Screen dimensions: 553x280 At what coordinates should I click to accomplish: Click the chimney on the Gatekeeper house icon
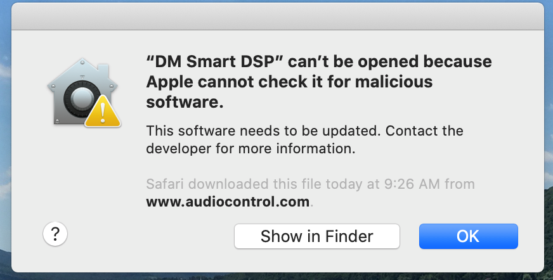tap(103, 70)
